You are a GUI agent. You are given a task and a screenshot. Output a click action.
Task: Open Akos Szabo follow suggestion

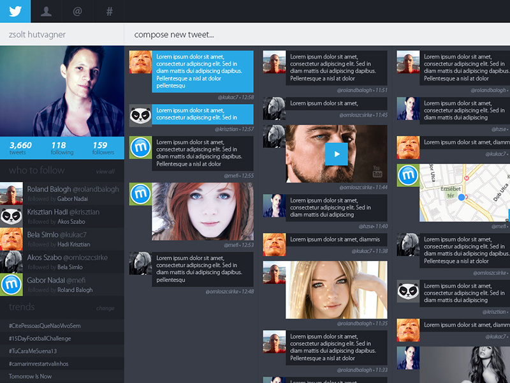[62, 262]
